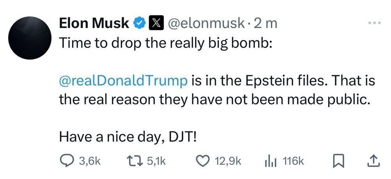Click the "2 m" tweet timestamp
This screenshot has width=391, height=179.
265,23
